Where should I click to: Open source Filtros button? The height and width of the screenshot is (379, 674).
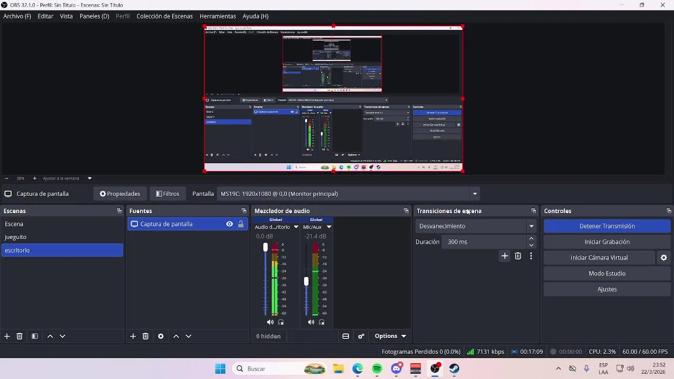tap(167, 194)
